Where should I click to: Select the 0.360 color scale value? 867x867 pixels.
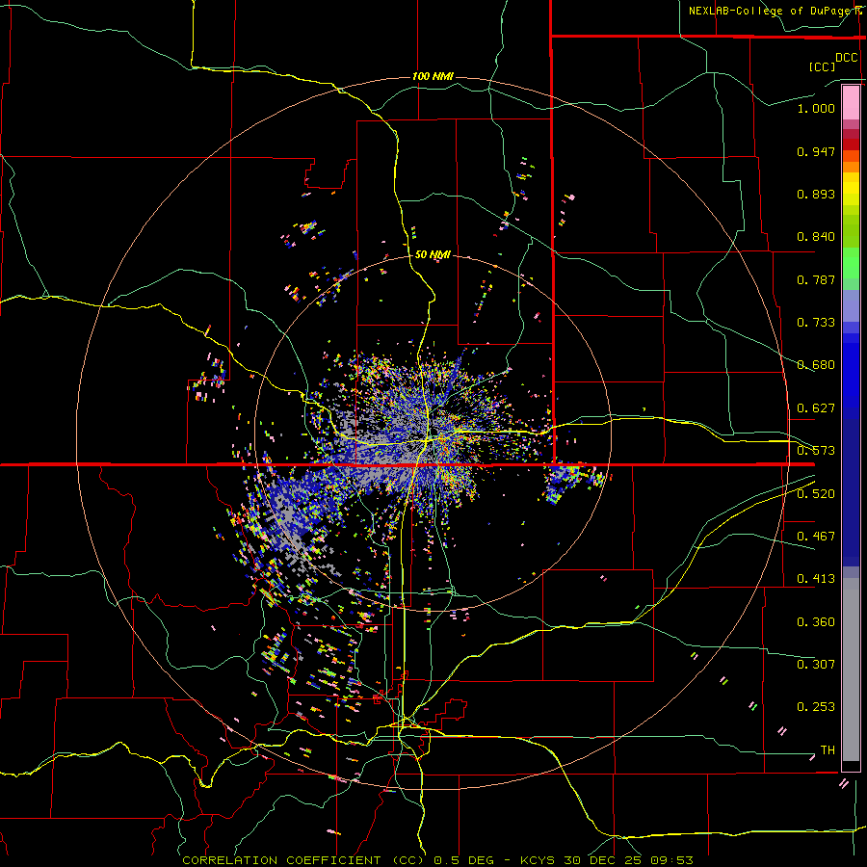pos(816,622)
